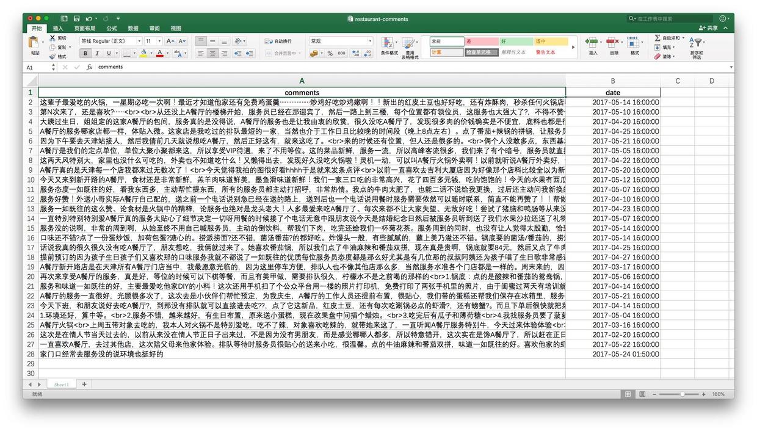Click the Cut (剪切) scissors icon

click(53, 38)
